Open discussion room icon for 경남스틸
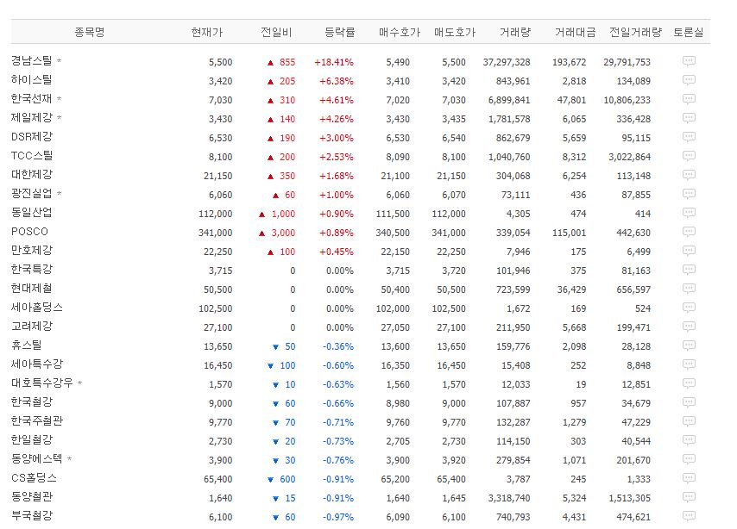The width and height of the screenshot is (737, 529). tap(689, 61)
